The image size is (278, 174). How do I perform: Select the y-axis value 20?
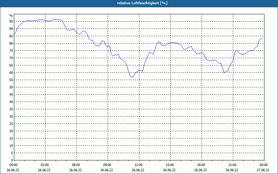pyautogui.click(x=11, y=131)
